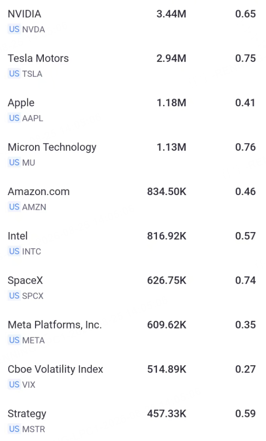Select Tesla Motors from the list
Viewport: 266px width, 441px height.
click(x=133, y=66)
